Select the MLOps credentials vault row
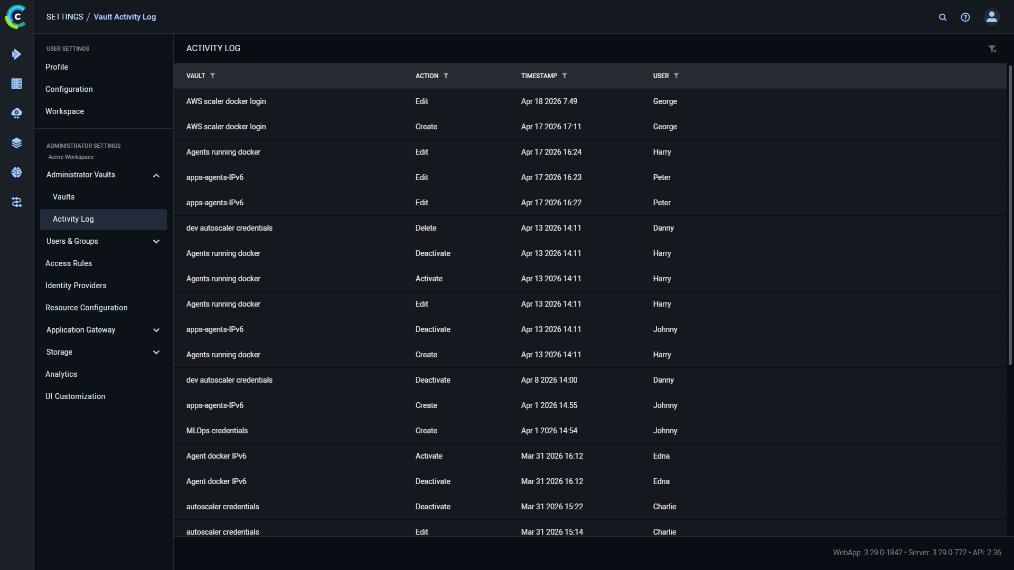The width and height of the screenshot is (1014, 570). pos(590,431)
